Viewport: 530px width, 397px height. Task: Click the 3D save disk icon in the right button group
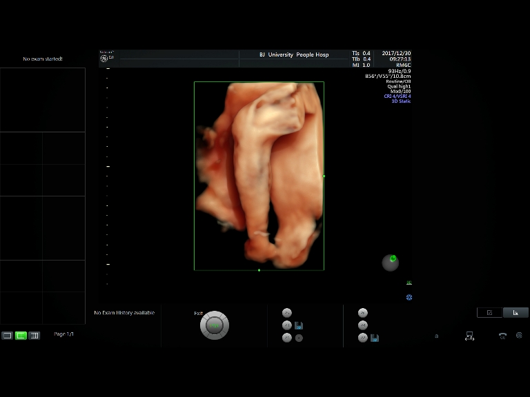(x=374, y=338)
